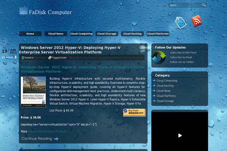Click the Follow Our Updates heading

[x=170, y=48]
